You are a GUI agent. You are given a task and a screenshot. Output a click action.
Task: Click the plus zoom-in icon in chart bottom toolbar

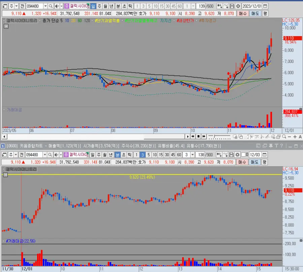pos(295,137)
